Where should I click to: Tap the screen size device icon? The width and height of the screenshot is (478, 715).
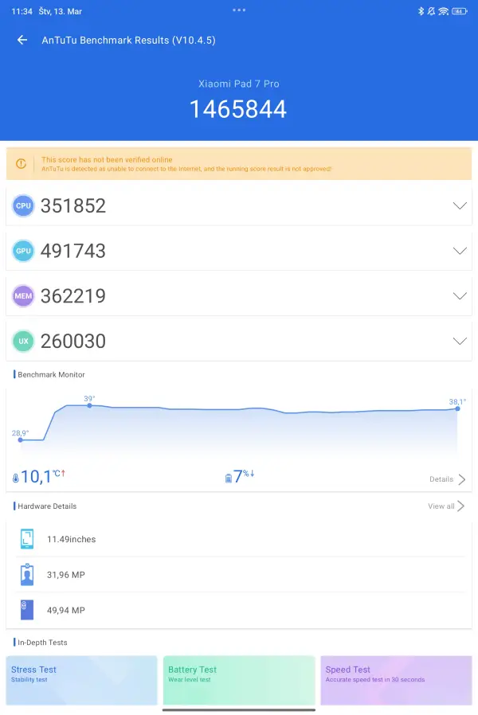point(27,539)
